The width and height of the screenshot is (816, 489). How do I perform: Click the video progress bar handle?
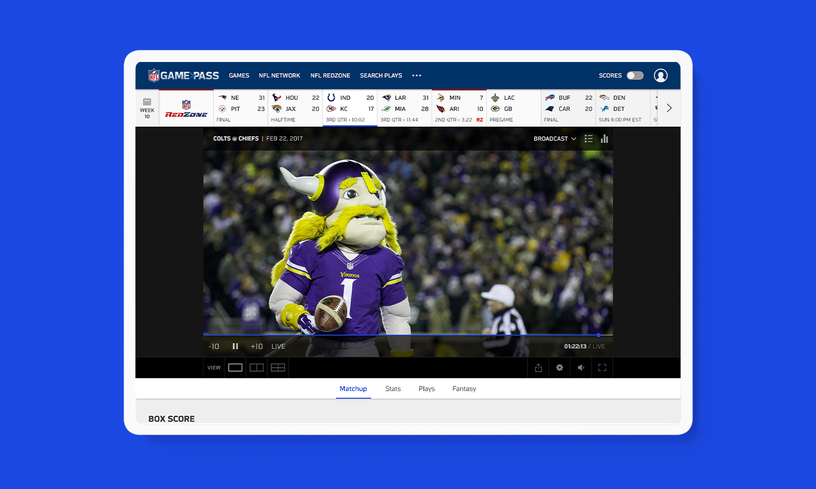(598, 335)
